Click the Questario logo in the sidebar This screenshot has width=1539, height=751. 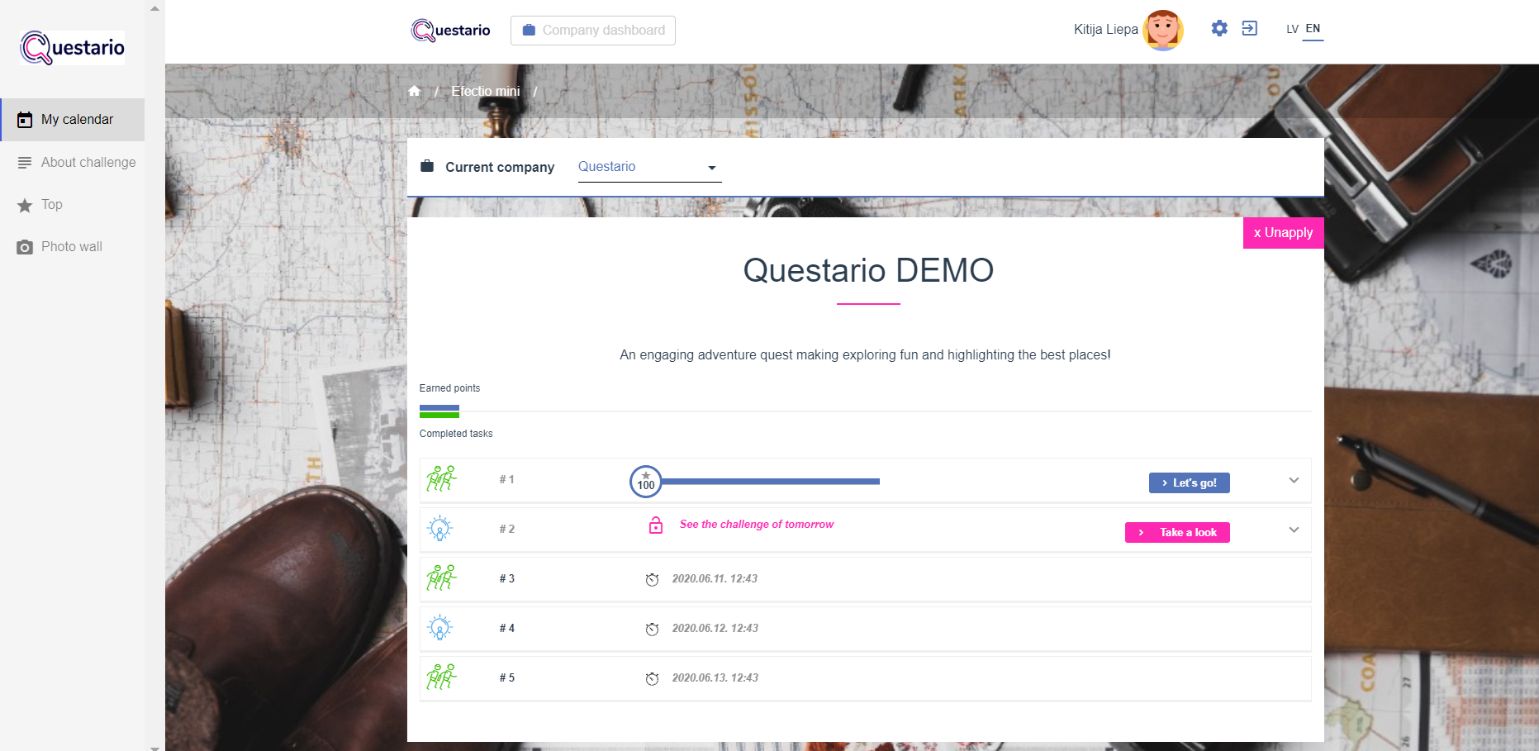point(73,48)
